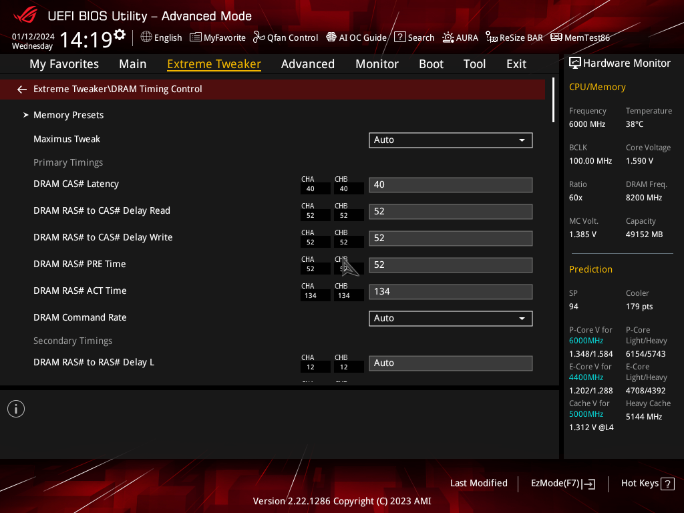
Task: Toggle ReSize BAR icon
Action: 492,37
